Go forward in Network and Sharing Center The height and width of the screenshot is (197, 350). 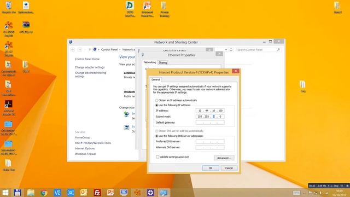coord(80,50)
